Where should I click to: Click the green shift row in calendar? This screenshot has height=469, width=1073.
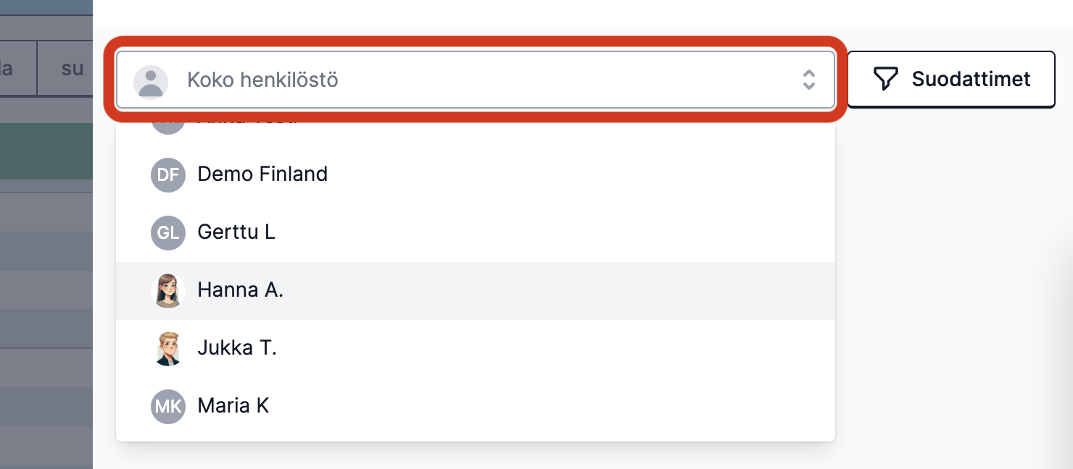pyautogui.click(x=46, y=151)
